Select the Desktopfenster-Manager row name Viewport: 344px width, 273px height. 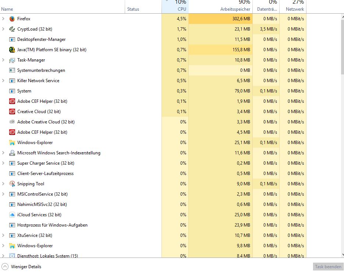42,39
